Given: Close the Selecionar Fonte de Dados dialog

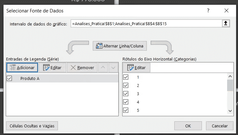Looking at the screenshot, I should (226, 11).
